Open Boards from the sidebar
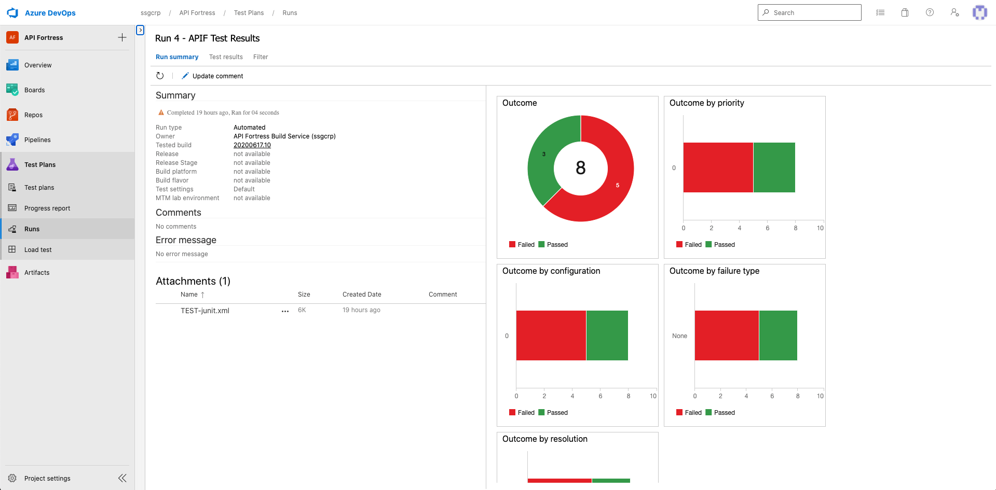This screenshot has height=490, width=996. click(34, 90)
